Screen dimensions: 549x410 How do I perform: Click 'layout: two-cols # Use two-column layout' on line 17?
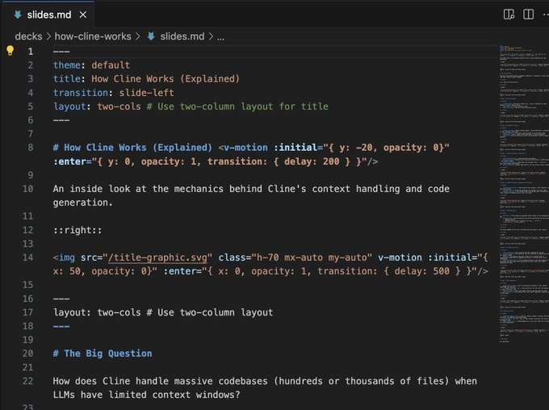tap(163, 312)
